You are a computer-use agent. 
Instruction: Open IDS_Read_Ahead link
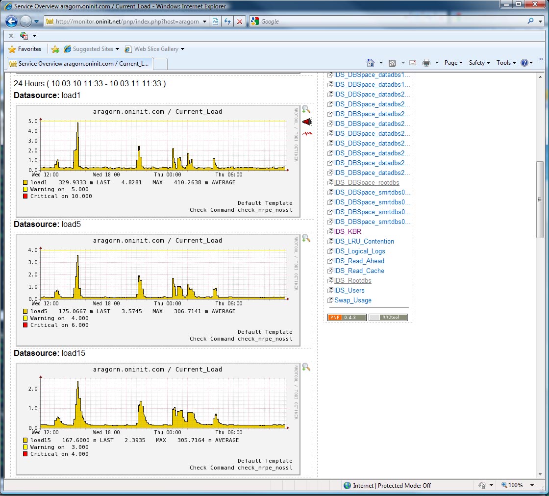(x=359, y=261)
